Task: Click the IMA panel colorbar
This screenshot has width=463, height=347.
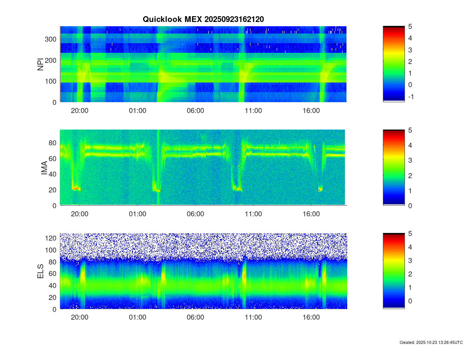Action: click(x=394, y=167)
